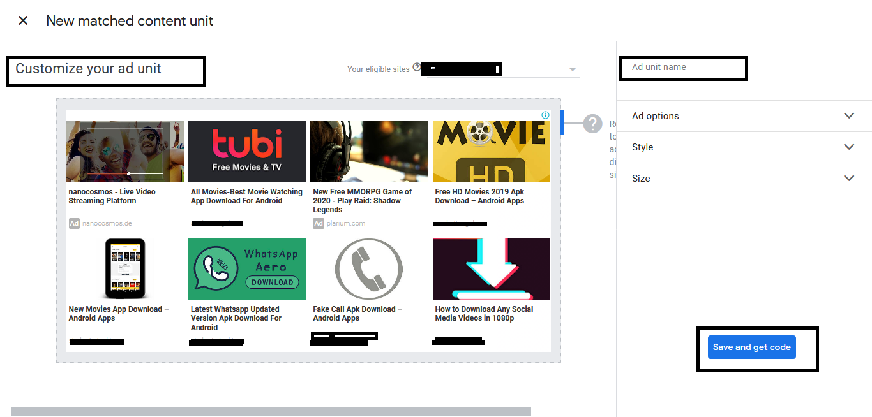Click the AdChoices info icon in preview

click(545, 115)
